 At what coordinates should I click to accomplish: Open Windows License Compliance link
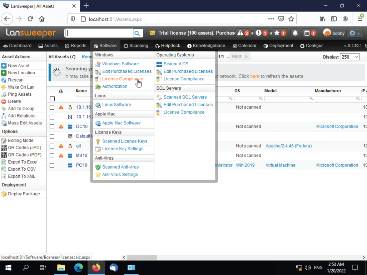coord(123,79)
